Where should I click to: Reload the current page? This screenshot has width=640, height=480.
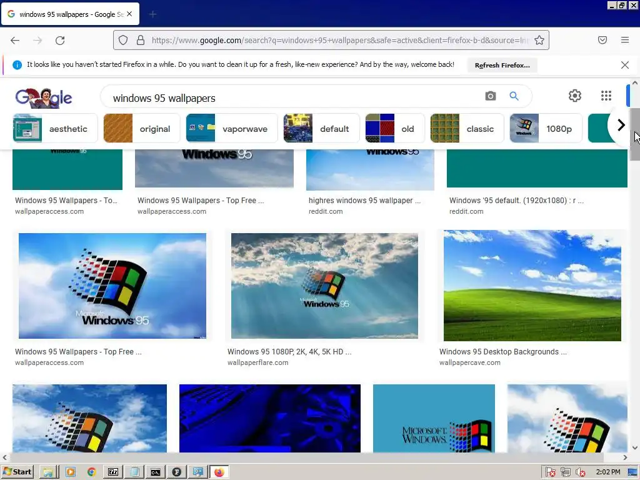coord(60,40)
